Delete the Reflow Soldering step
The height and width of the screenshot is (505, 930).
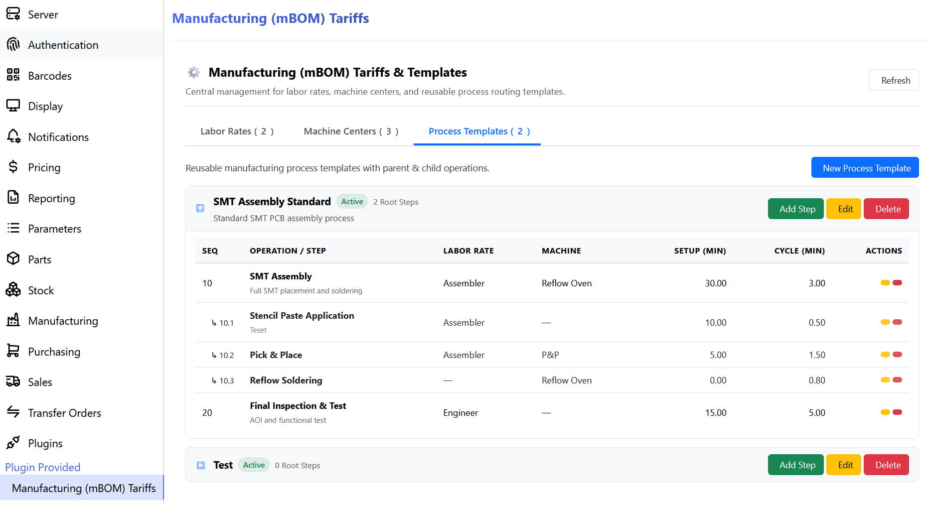(897, 380)
